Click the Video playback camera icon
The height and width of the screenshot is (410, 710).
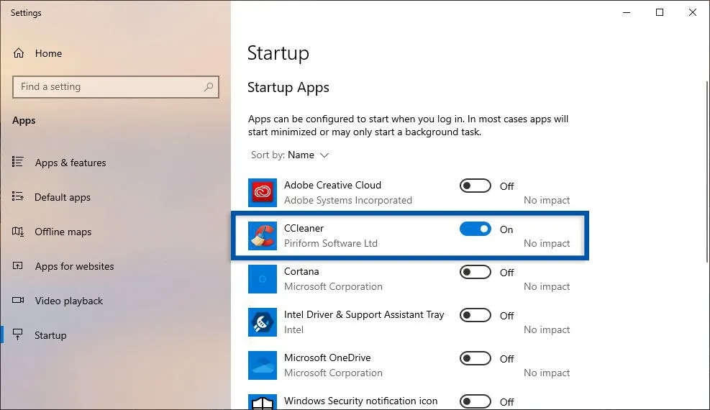18,300
